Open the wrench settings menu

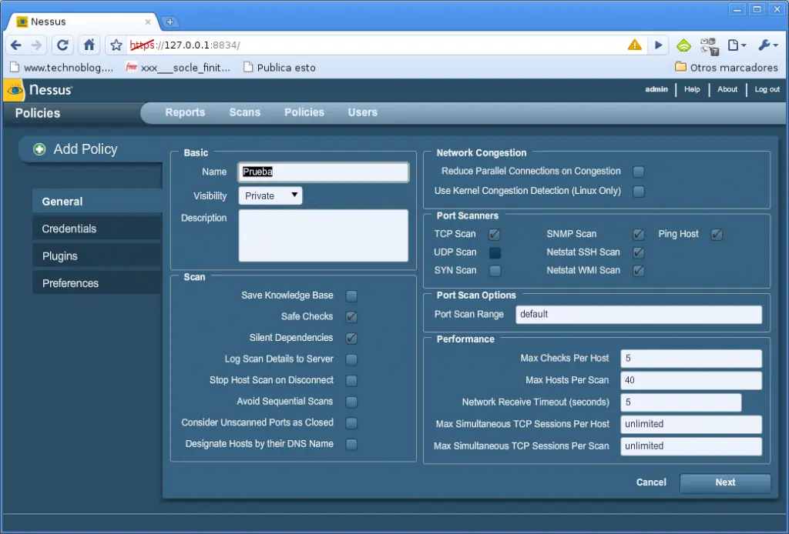tap(768, 45)
